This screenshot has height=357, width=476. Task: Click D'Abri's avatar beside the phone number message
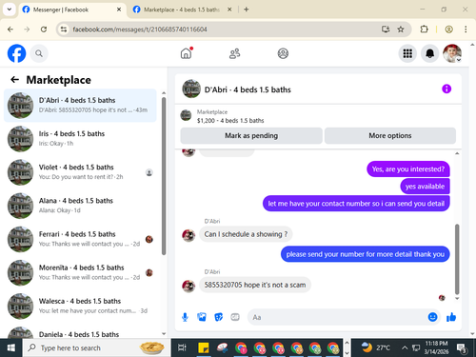click(188, 286)
